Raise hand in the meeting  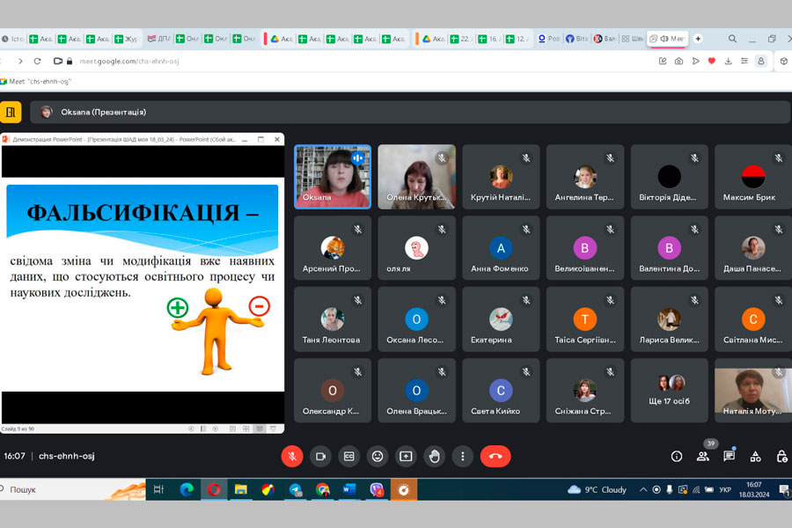[434, 456]
